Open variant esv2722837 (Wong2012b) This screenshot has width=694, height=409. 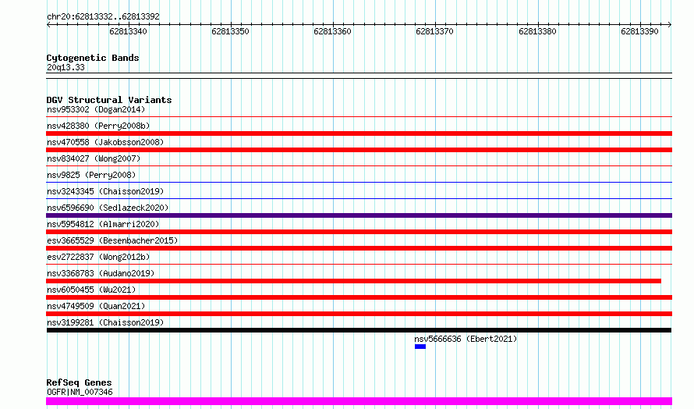pyautogui.click(x=98, y=257)
